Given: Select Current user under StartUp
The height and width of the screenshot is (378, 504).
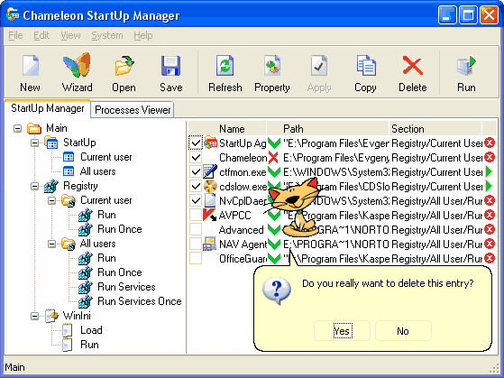Looking at the screenshot, I should click(106, 157).
